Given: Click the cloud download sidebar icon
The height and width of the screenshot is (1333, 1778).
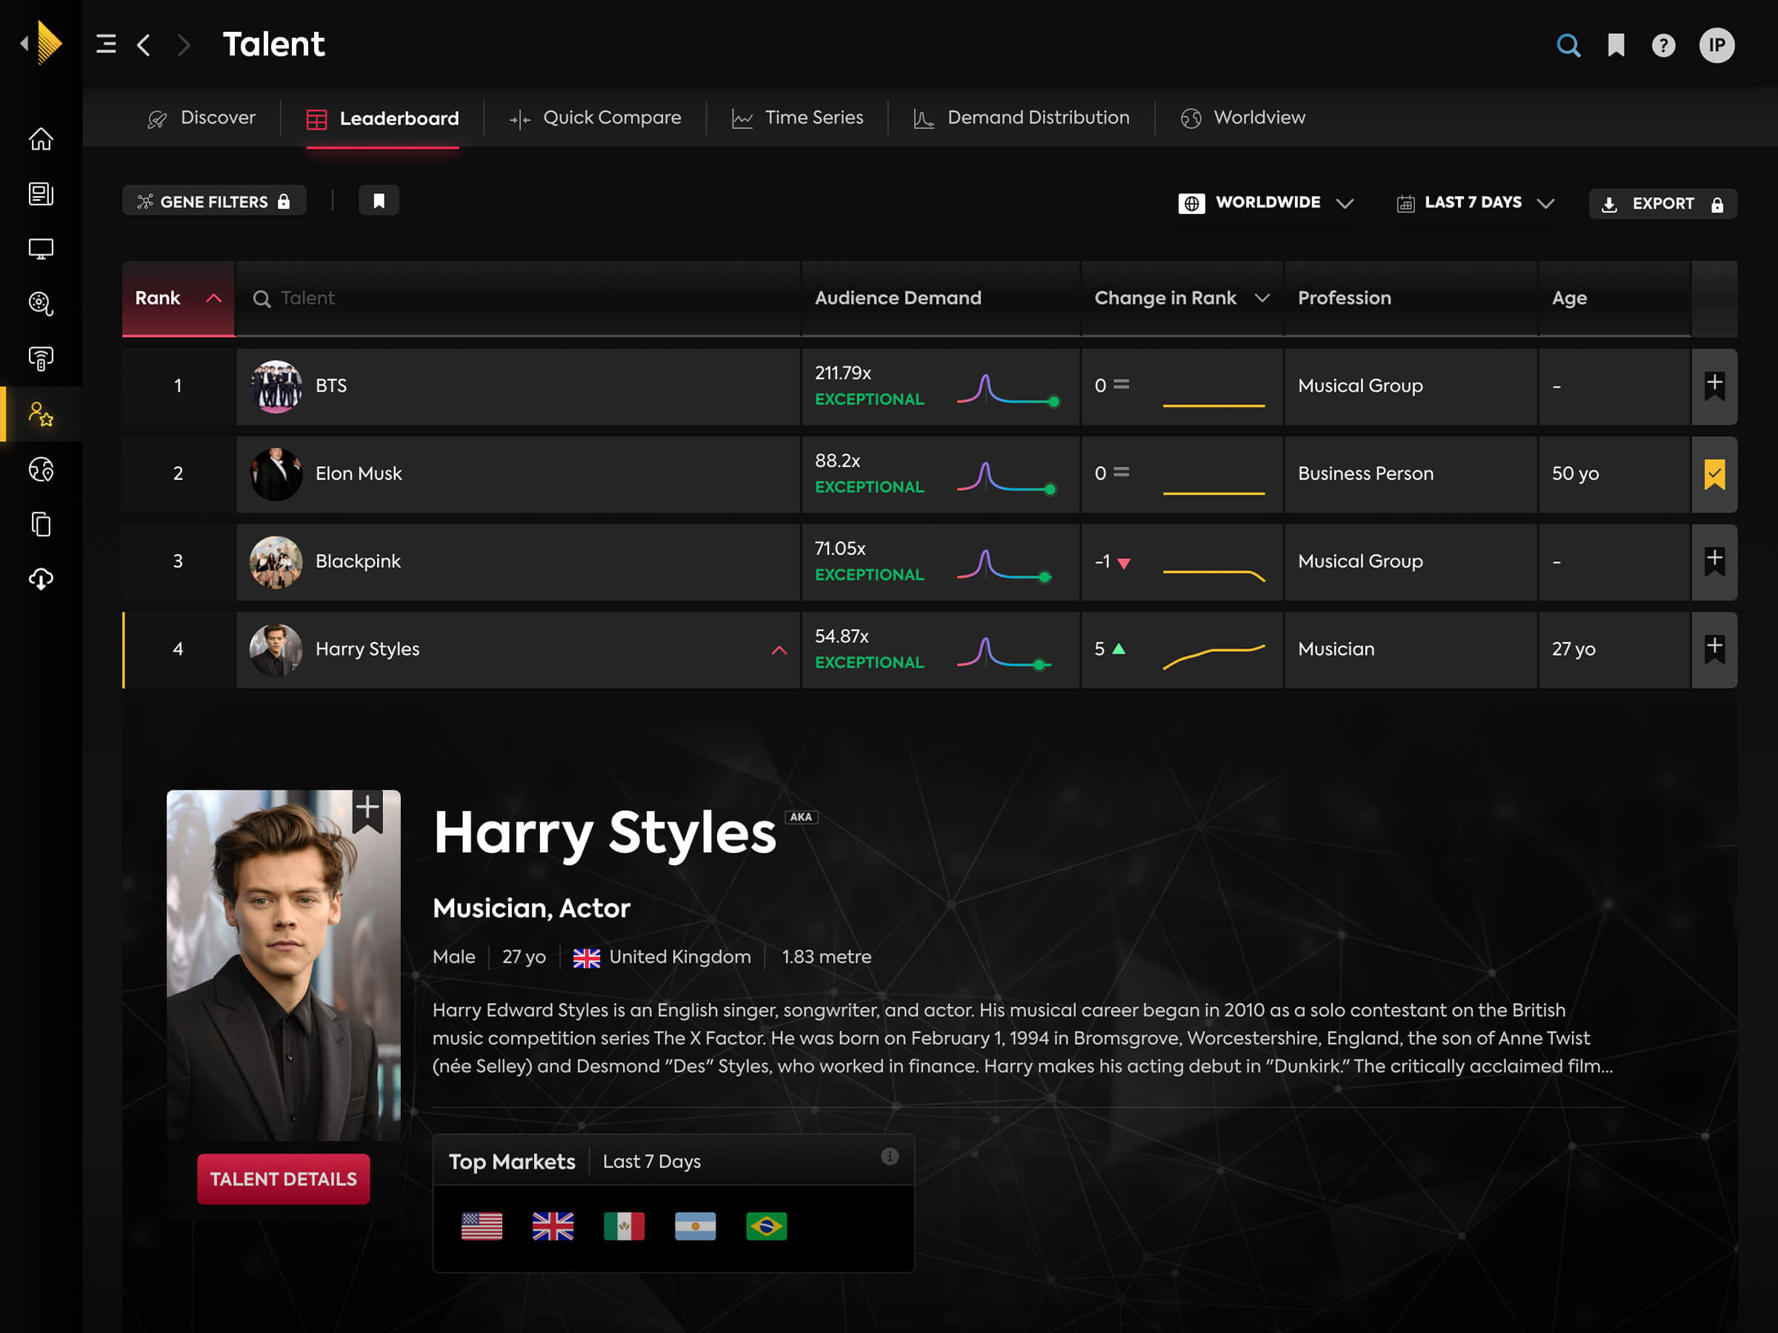Looking at the screenshot, I should pos(41,578).
